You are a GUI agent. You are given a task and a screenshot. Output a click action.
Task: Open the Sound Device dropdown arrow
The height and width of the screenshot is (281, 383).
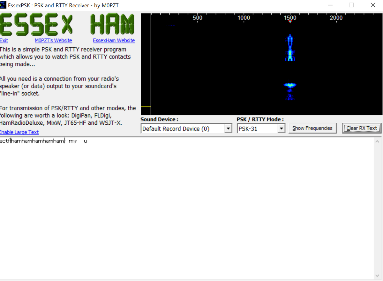point(228,129)
